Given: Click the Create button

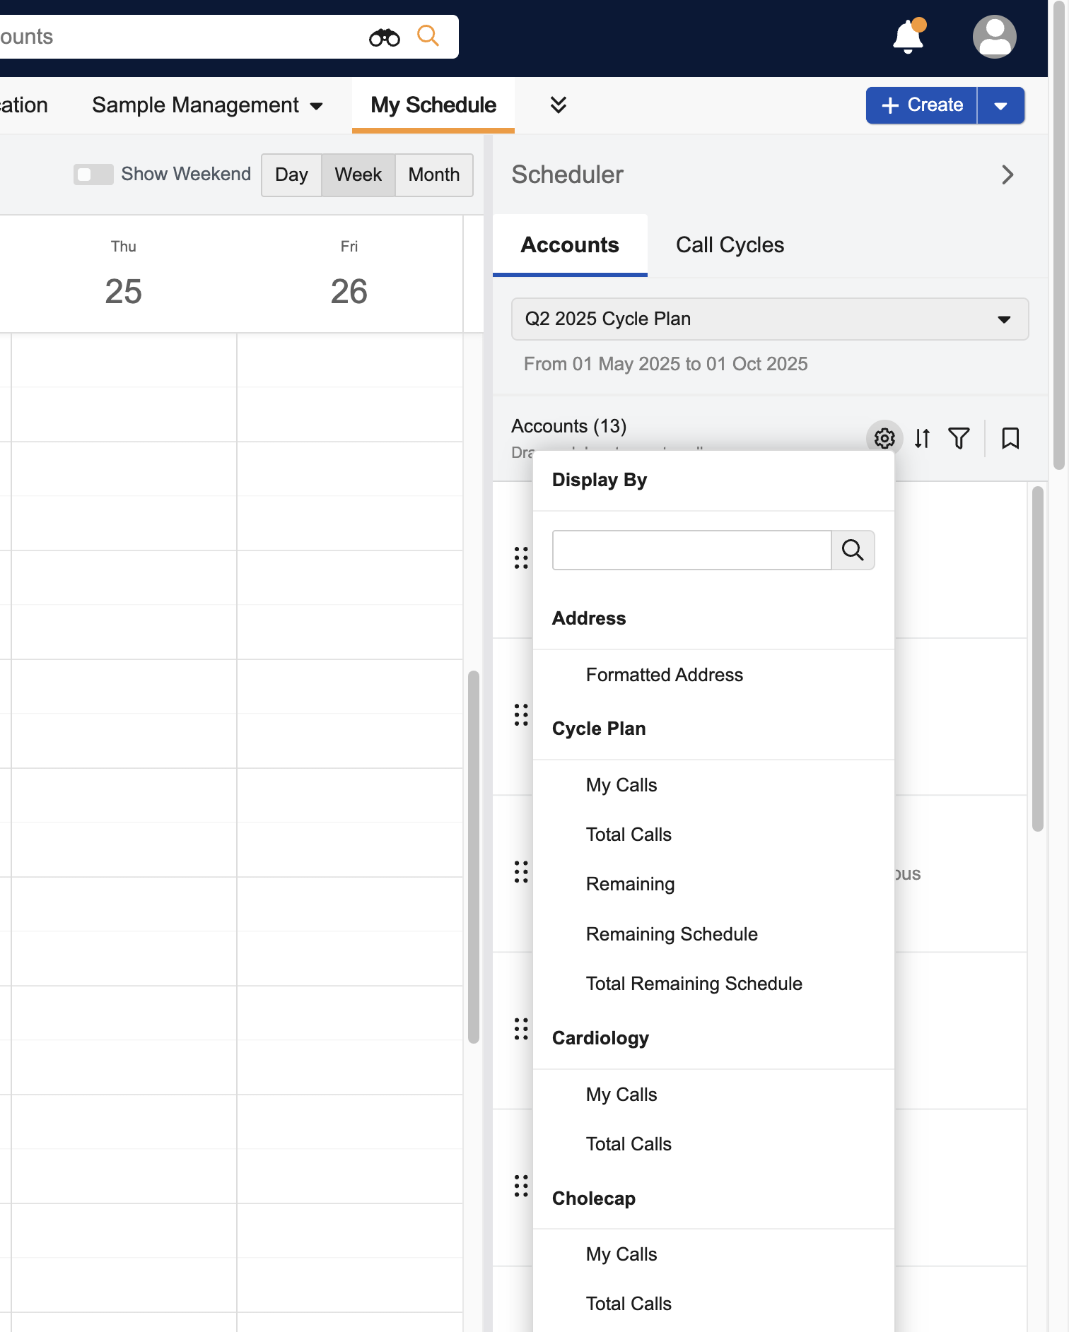Looking at the screenshot, I should tap(922, 106).
